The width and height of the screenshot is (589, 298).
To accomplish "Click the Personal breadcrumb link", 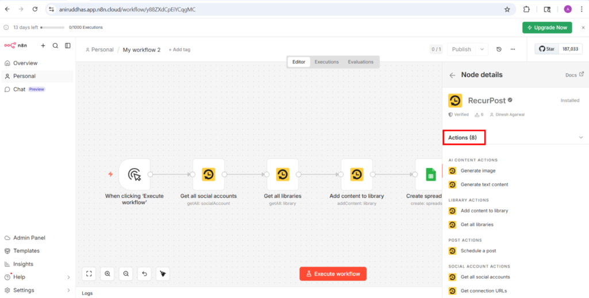I will tap(100, 49).
